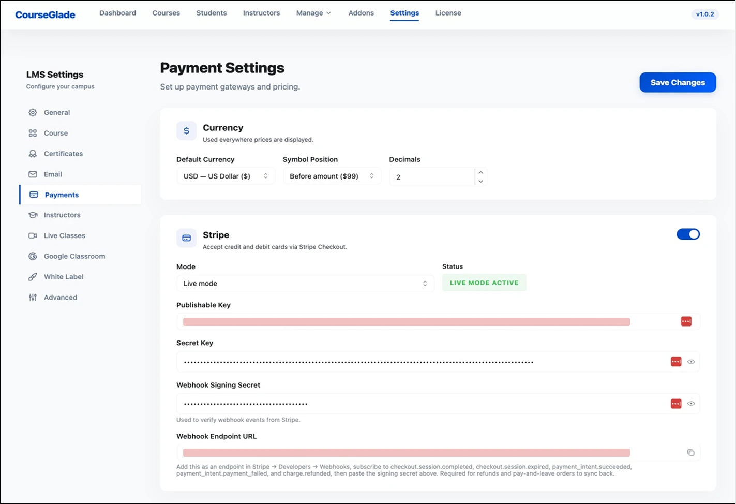Click the LIVE MODE ACTIVE status badge
The height and width of the screenshot is (504, 736).
click(484, 283)
